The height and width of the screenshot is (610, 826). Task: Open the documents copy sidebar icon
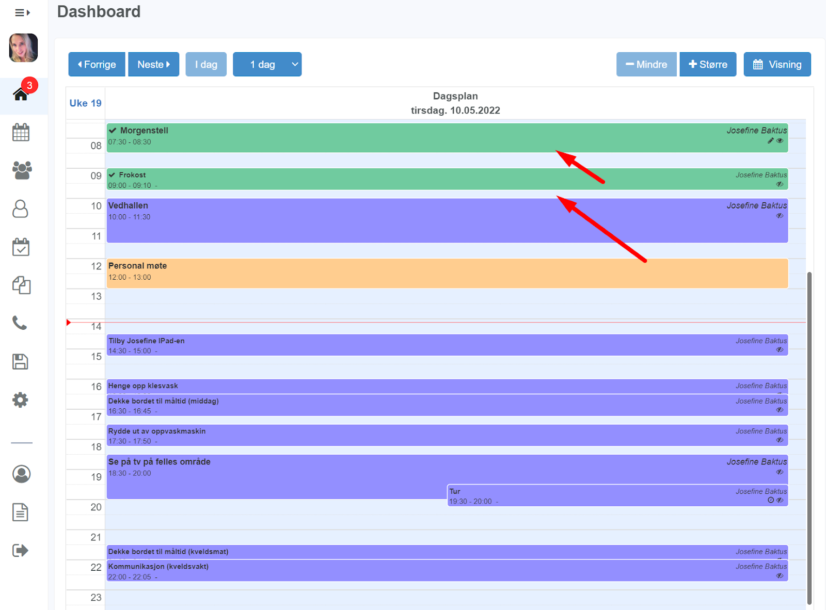21,285
